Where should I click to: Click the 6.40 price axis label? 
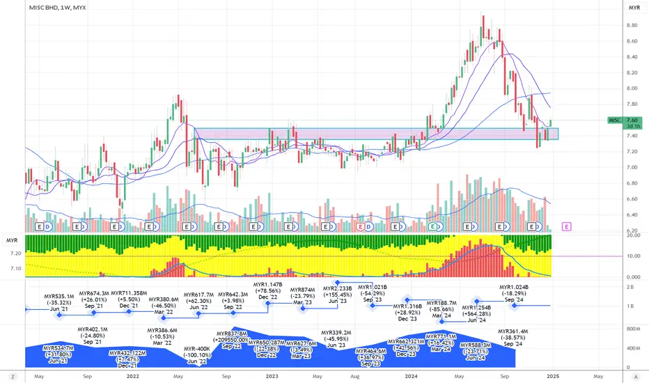click(632, 215)
